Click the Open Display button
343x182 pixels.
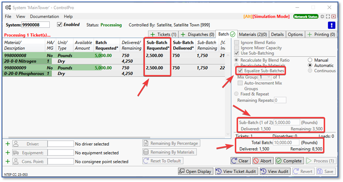(x=196, y=171)
